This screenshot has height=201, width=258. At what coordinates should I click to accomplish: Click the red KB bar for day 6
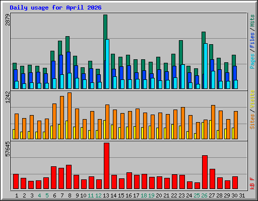coord(53,178)
